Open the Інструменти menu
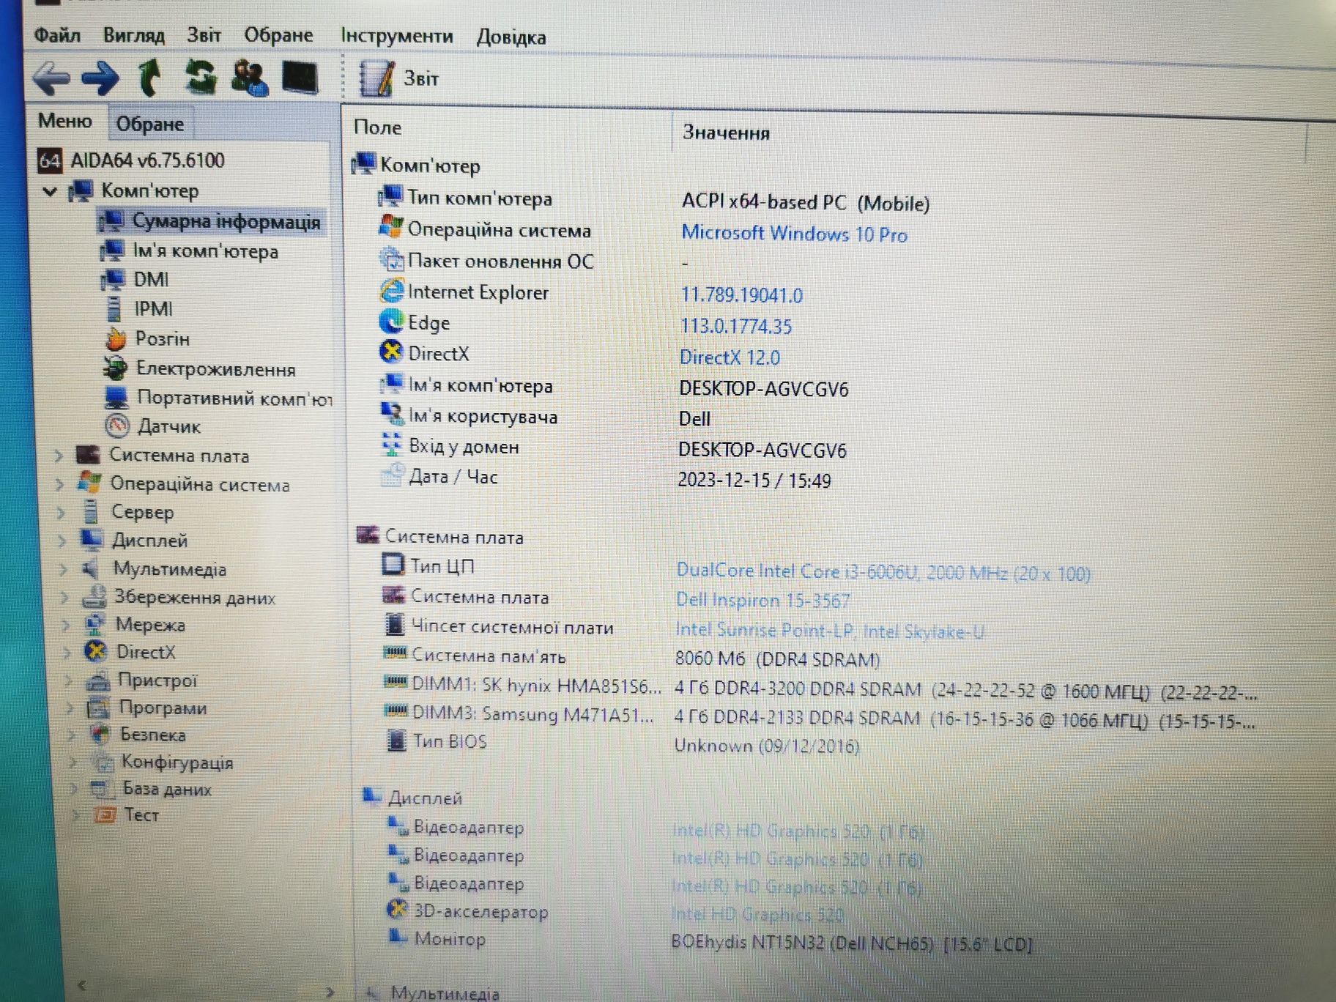The image size is (1336, 1002). tap(396, 36)
